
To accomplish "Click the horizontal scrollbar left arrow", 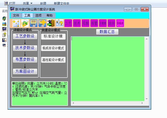I will pos(73,103).
